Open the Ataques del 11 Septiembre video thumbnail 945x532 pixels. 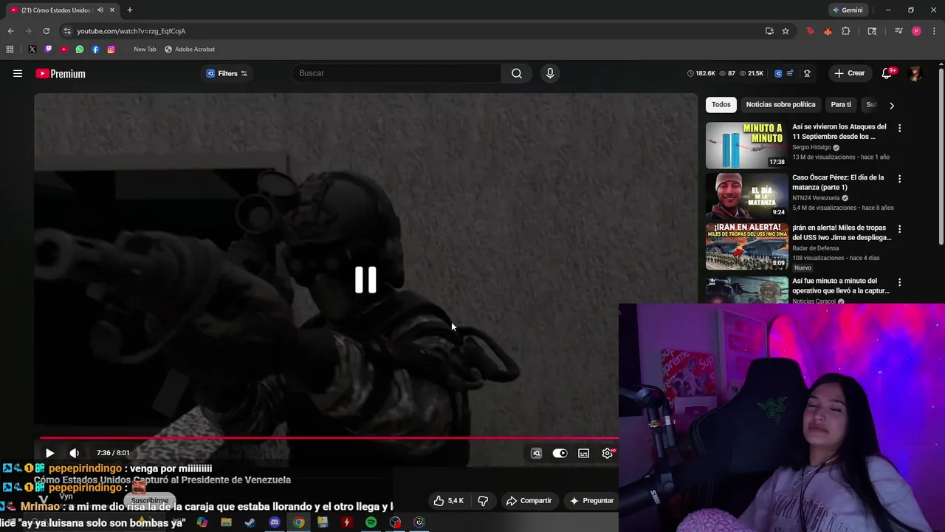tap(746, 146)
